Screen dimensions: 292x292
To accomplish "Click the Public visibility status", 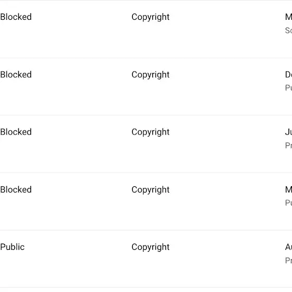I will [x=13, y=247].
